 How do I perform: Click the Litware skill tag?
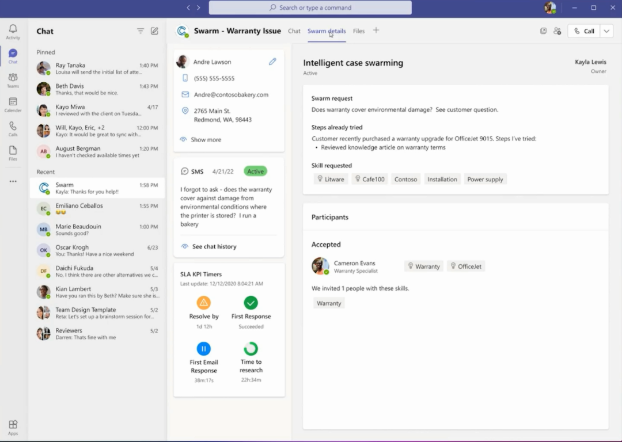click(331, 179)
